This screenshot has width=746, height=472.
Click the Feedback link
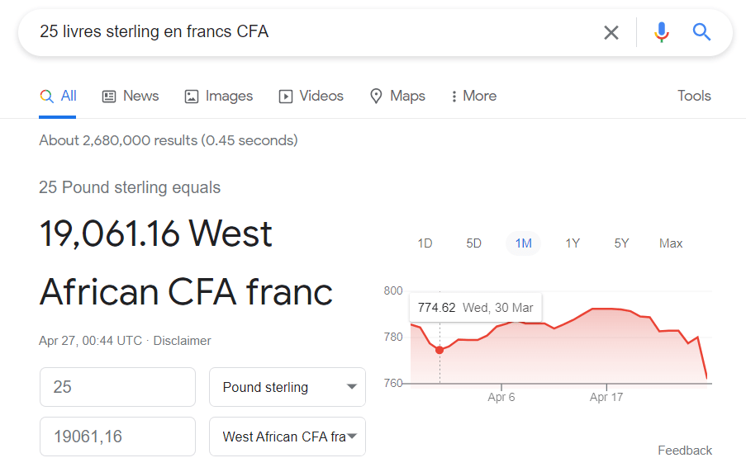pos(685,451)
